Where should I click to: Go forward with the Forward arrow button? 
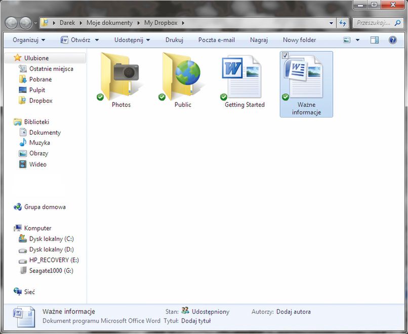pyautogui.click(x=26, y=23)
